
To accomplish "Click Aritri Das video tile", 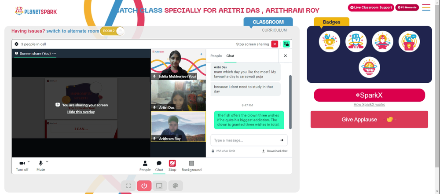I will pyautogui.click(x=178, y=95).
